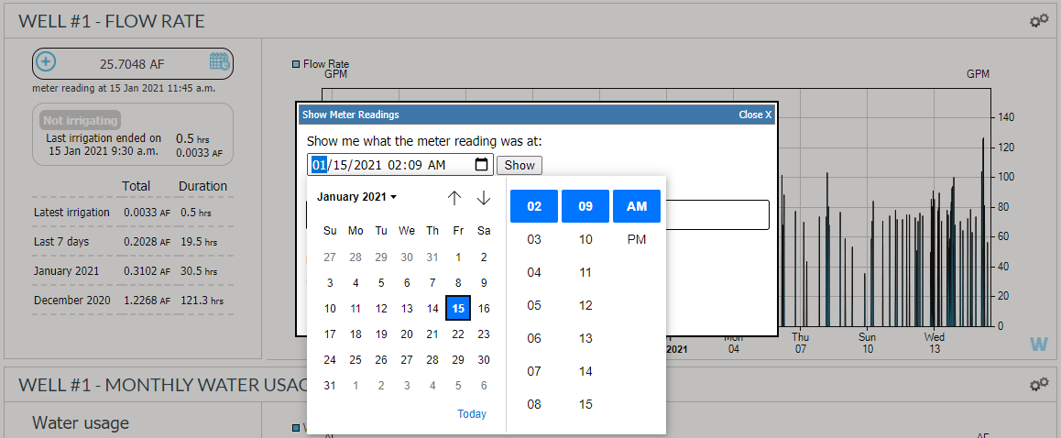Image resolution: width=1061 pixels, height=438 pixels.
Task: Click calendar icon inside datetime field
Action: (x=481, y=165)
